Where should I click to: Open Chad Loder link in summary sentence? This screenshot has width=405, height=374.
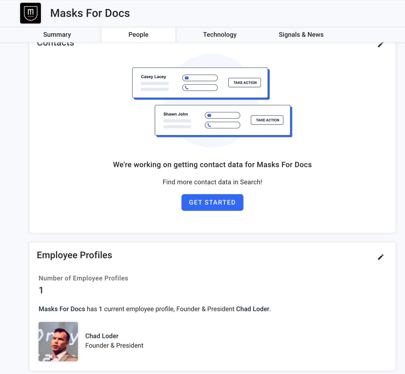(253, 309)
